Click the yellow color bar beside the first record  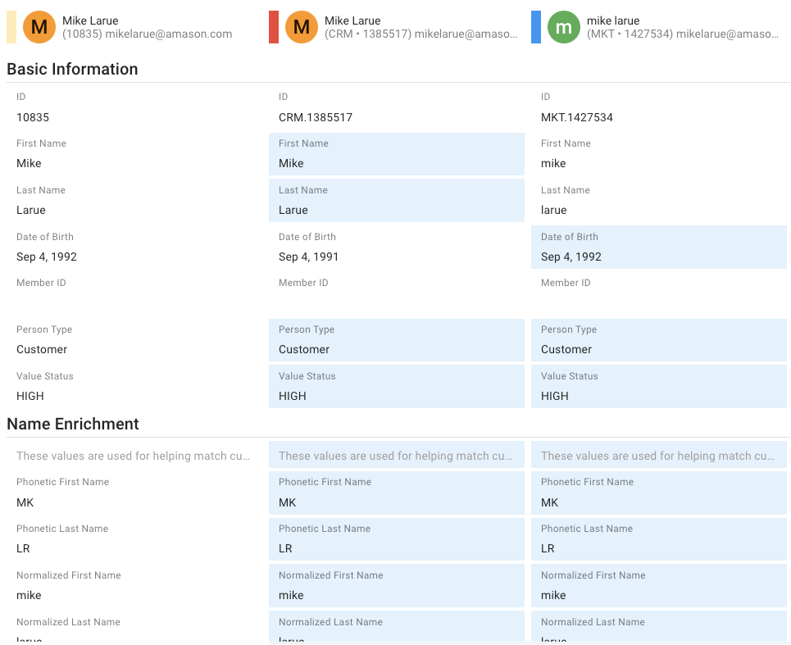click(11, 27)
